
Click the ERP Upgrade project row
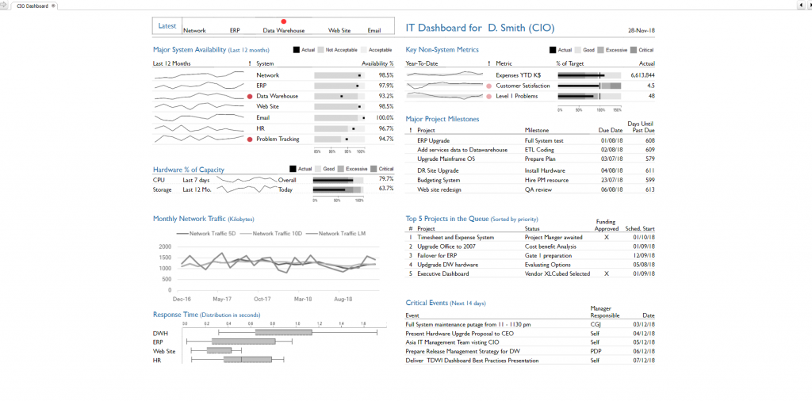click(434, 140)
